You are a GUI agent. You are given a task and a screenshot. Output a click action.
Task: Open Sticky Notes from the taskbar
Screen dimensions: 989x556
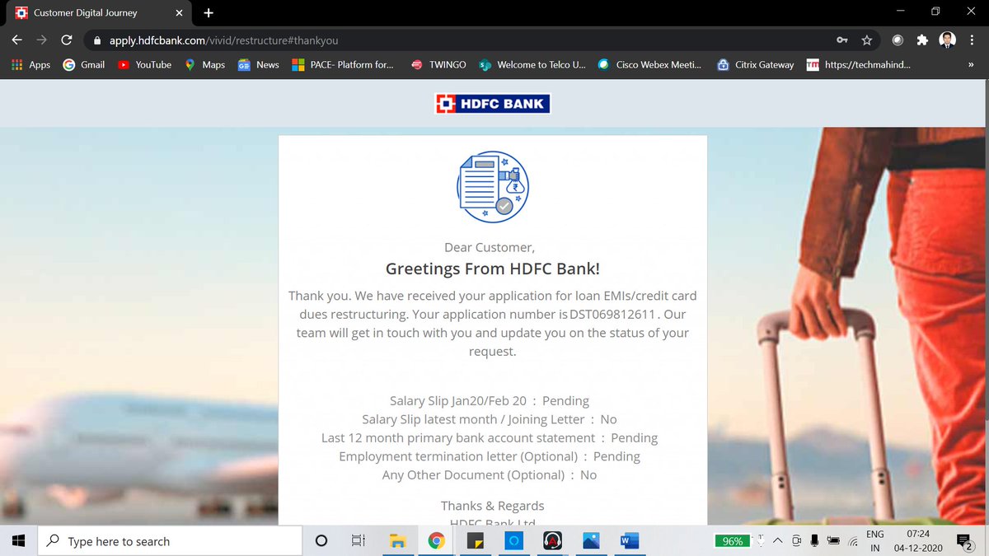(x=475, y=541)
